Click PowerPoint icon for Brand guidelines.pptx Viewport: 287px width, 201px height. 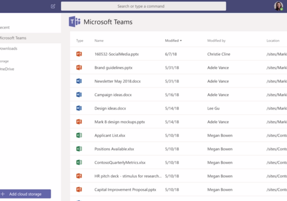(79, 67)
